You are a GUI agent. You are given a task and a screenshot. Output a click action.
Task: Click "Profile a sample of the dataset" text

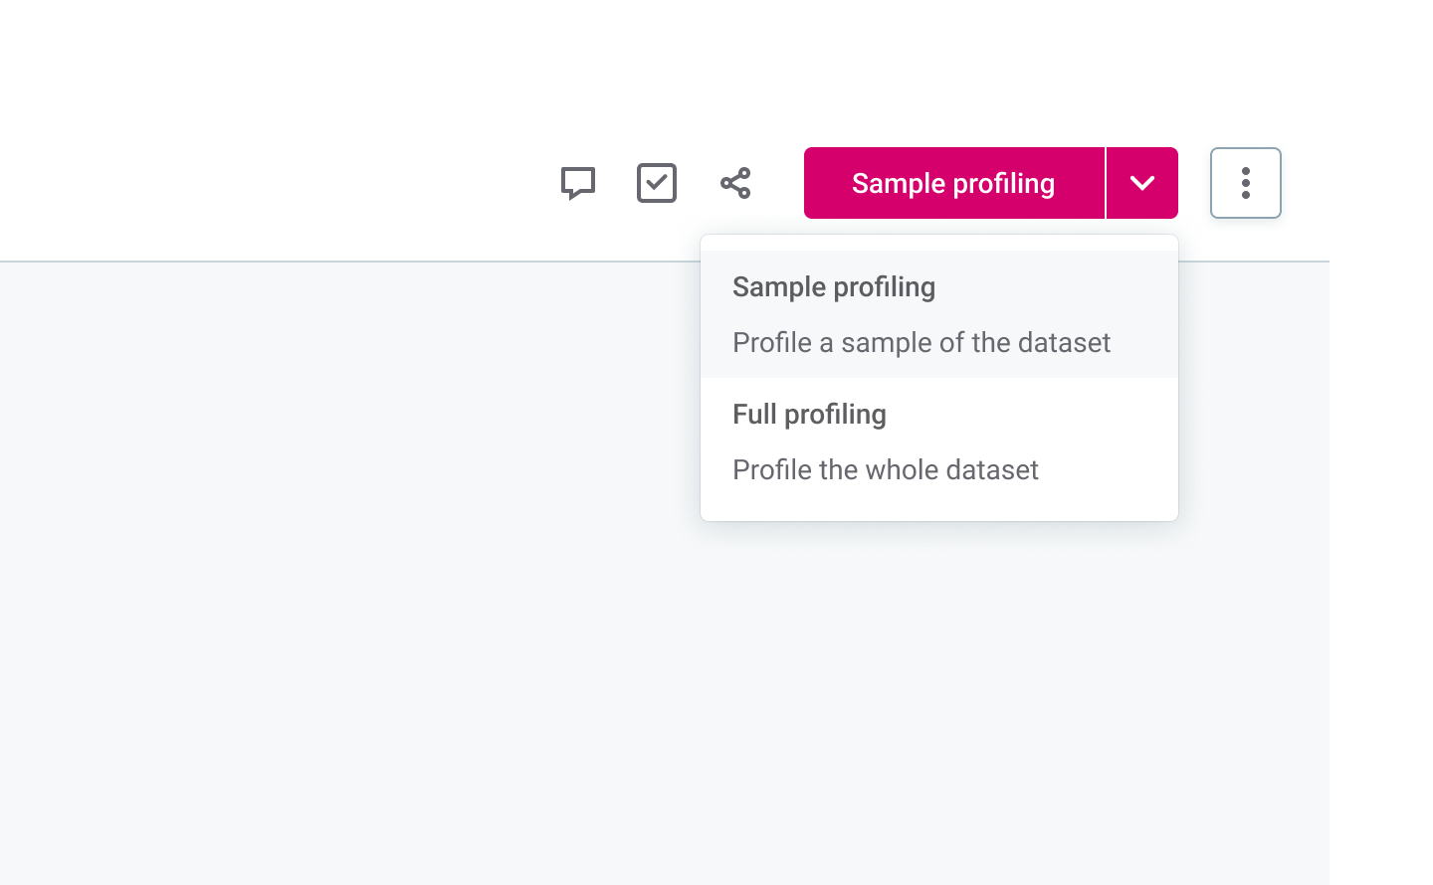(921, 343)
